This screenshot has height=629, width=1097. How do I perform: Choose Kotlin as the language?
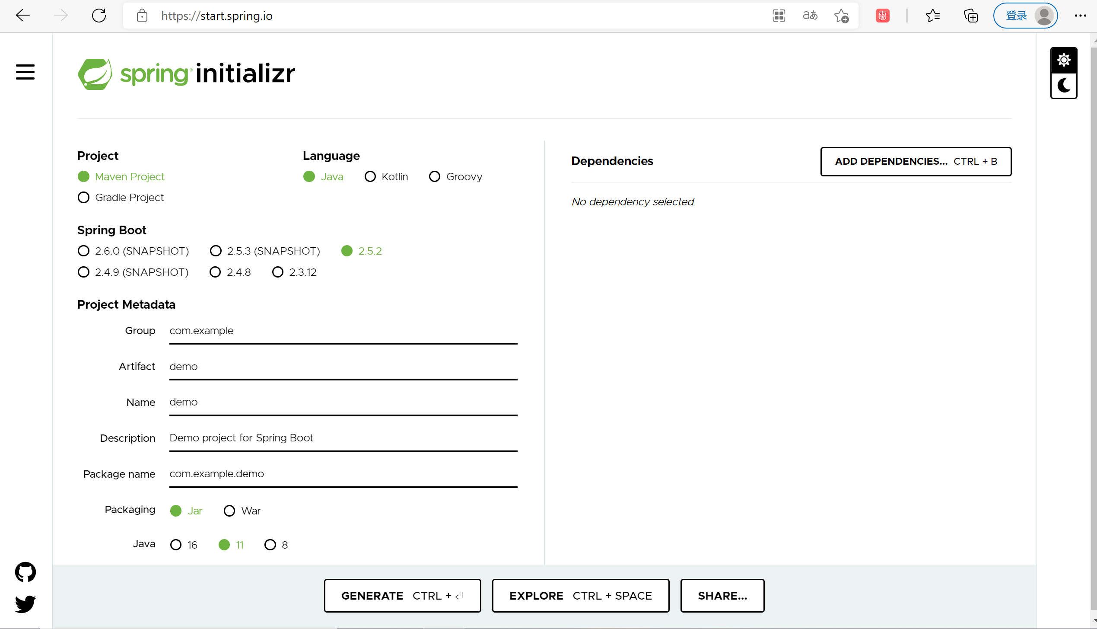(x=370, y=177)
